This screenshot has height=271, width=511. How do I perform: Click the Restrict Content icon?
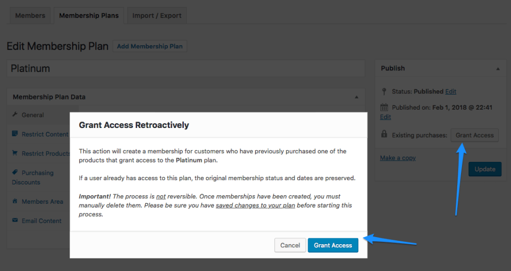(15, 133)
